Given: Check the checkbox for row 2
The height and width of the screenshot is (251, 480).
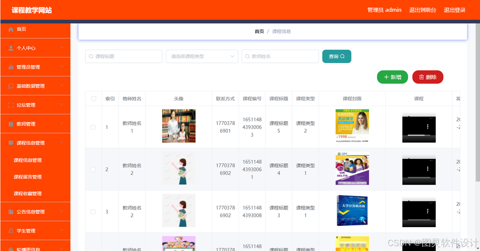Looking at the screenshot, I should click(93, 169).
